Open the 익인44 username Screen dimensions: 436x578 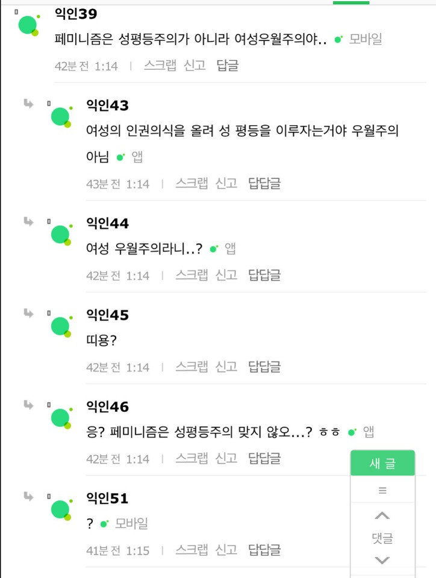pos(108,224)
